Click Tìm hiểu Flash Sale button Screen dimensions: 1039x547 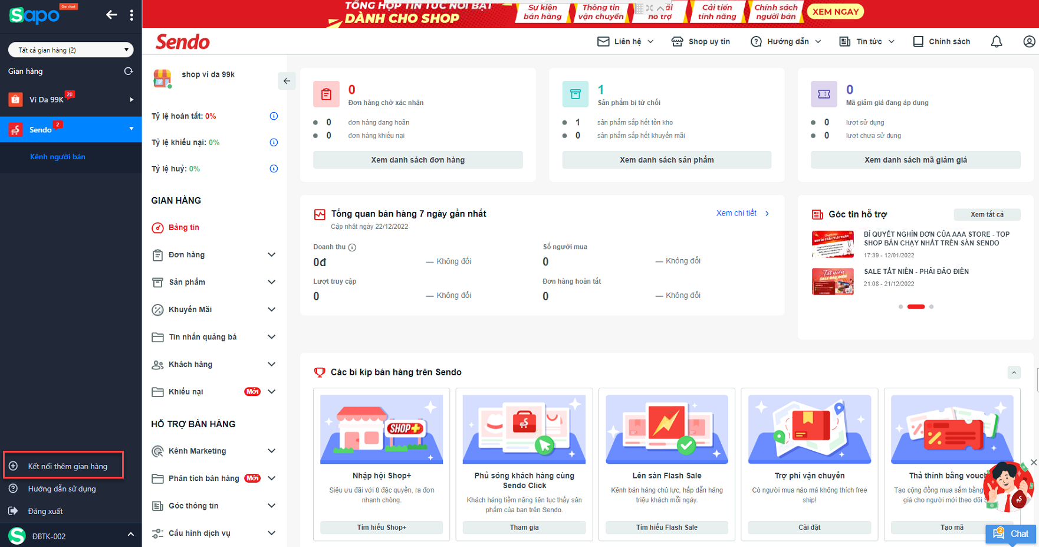point(667,528)
